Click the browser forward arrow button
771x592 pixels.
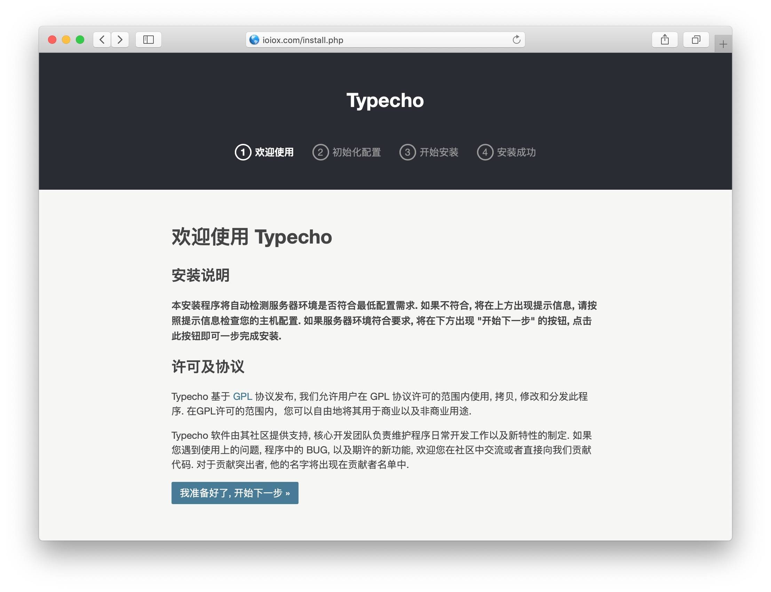pyautogui.click(x=120, y=40)
